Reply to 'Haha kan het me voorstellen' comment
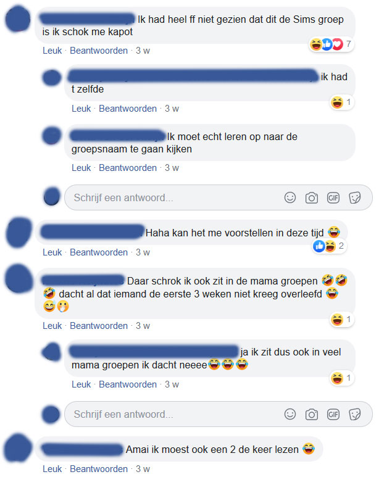Image resolution: width=379 pixels, height=477 pixels. tap(99, 252)
